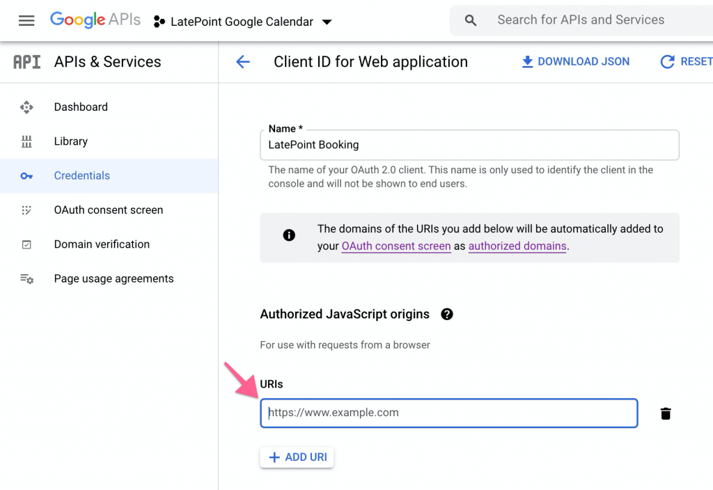Open the OAuth consent screen page
The image size is (713, 490).
(108, 210)
